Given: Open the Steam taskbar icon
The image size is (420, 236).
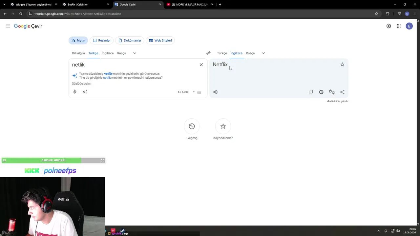Looking at the screenshot, I should 122,231.
